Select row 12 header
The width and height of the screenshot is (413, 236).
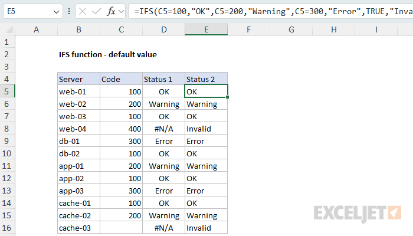click(7, 178)
